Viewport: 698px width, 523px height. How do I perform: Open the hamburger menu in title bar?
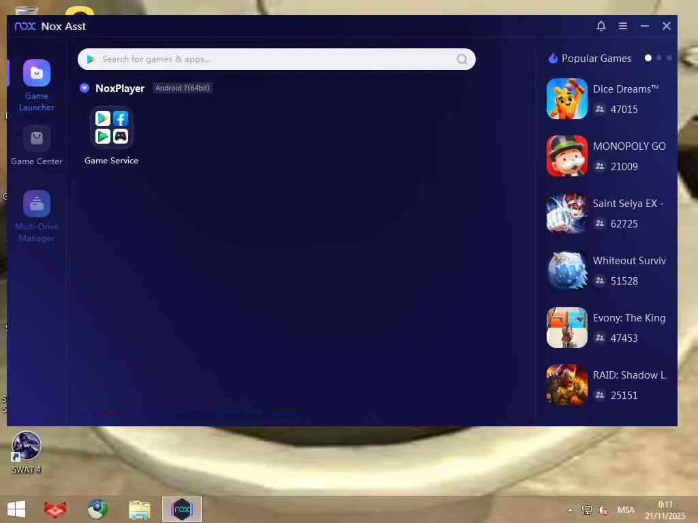[x=623, y=26]
